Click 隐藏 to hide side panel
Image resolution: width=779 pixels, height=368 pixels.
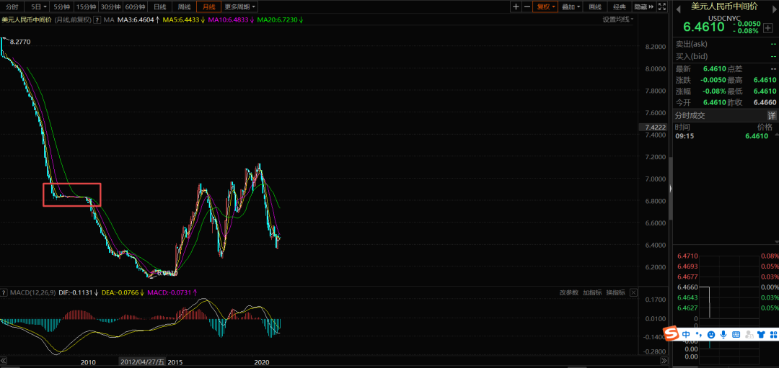point(643,7)
